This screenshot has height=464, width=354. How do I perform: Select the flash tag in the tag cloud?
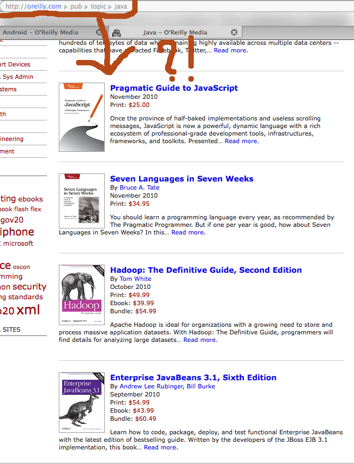coord(21,209)
